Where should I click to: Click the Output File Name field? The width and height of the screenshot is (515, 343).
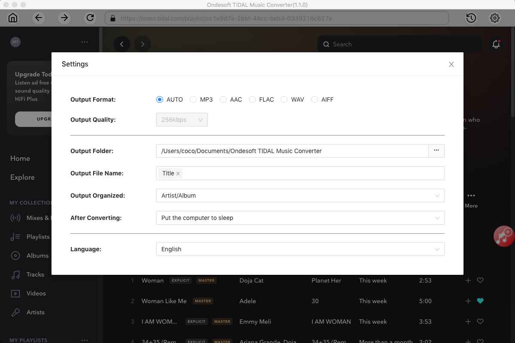coord(313,173)
